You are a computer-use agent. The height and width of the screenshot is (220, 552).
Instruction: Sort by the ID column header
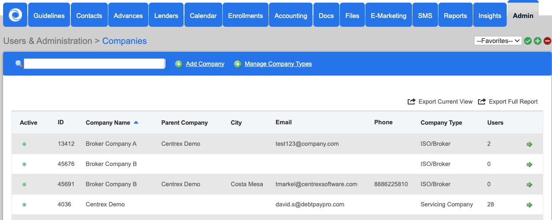tap(61, 123)
